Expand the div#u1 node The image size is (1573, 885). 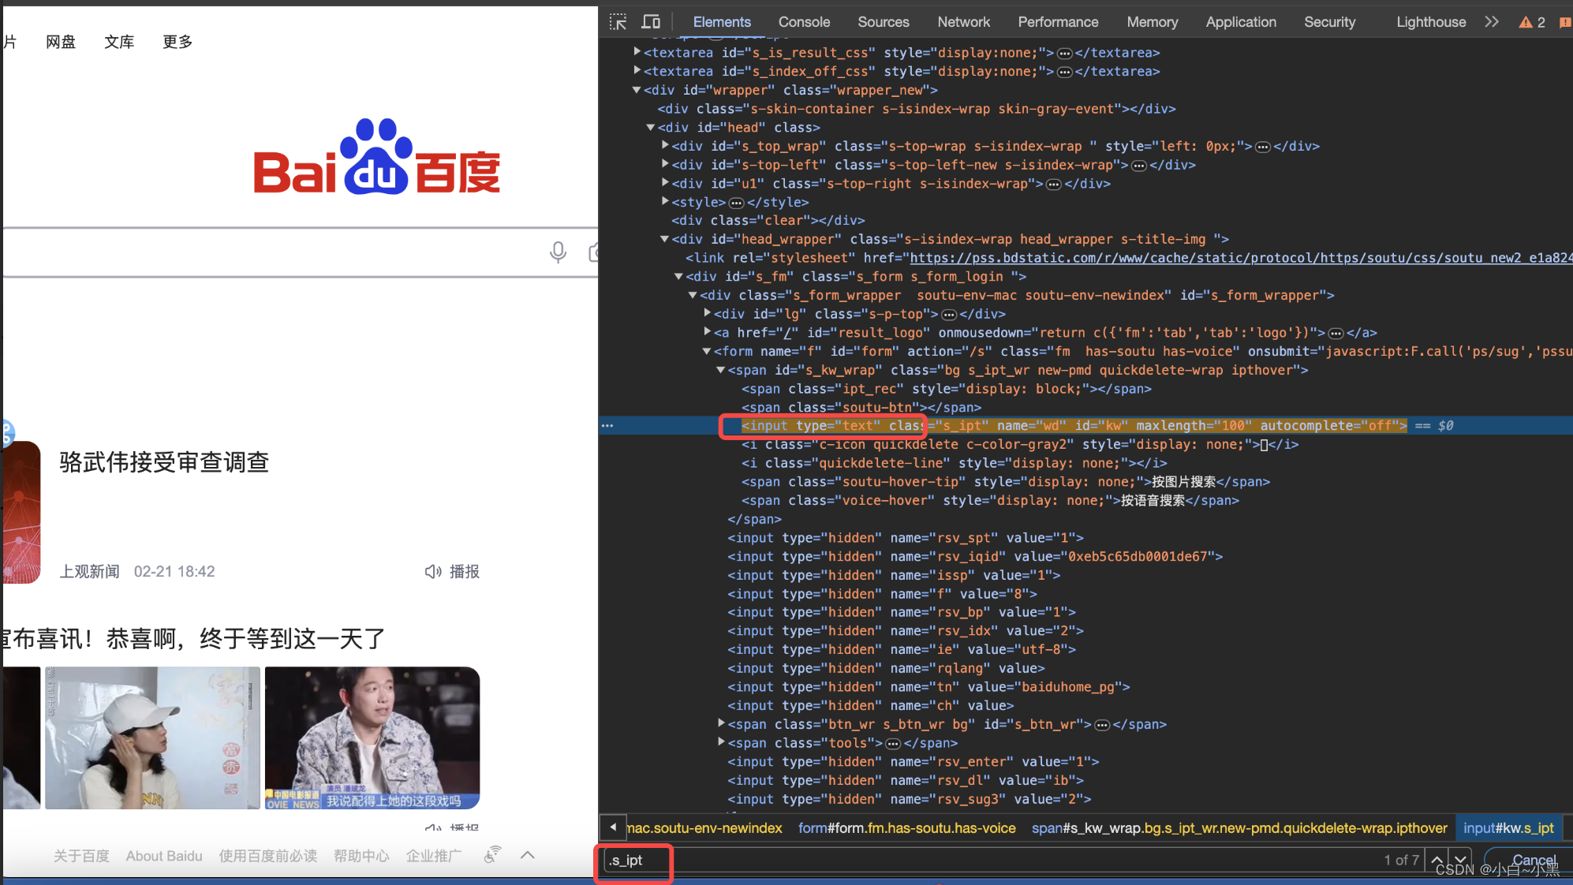point(665,183)
